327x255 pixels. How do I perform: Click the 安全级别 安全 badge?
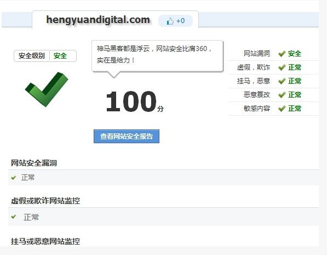coord(45,56)
